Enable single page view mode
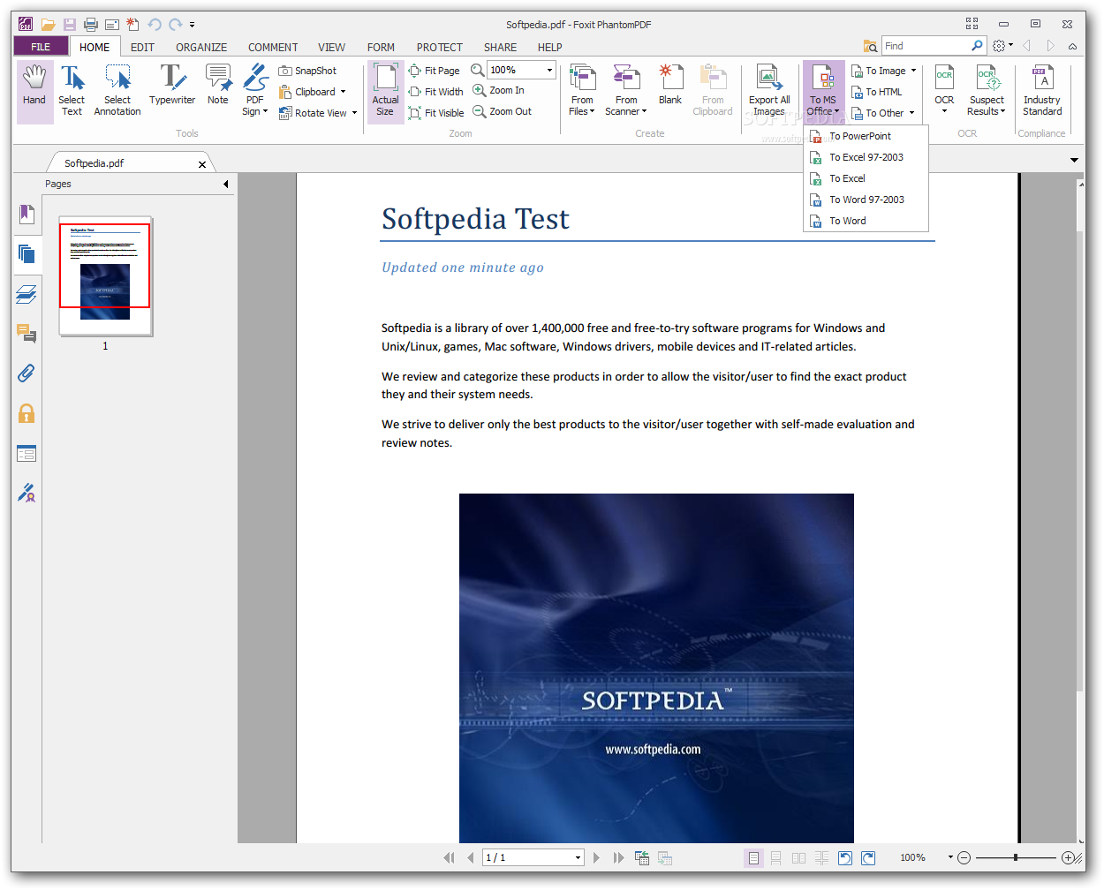The image size is (1104, 890). tap(753, 857)
